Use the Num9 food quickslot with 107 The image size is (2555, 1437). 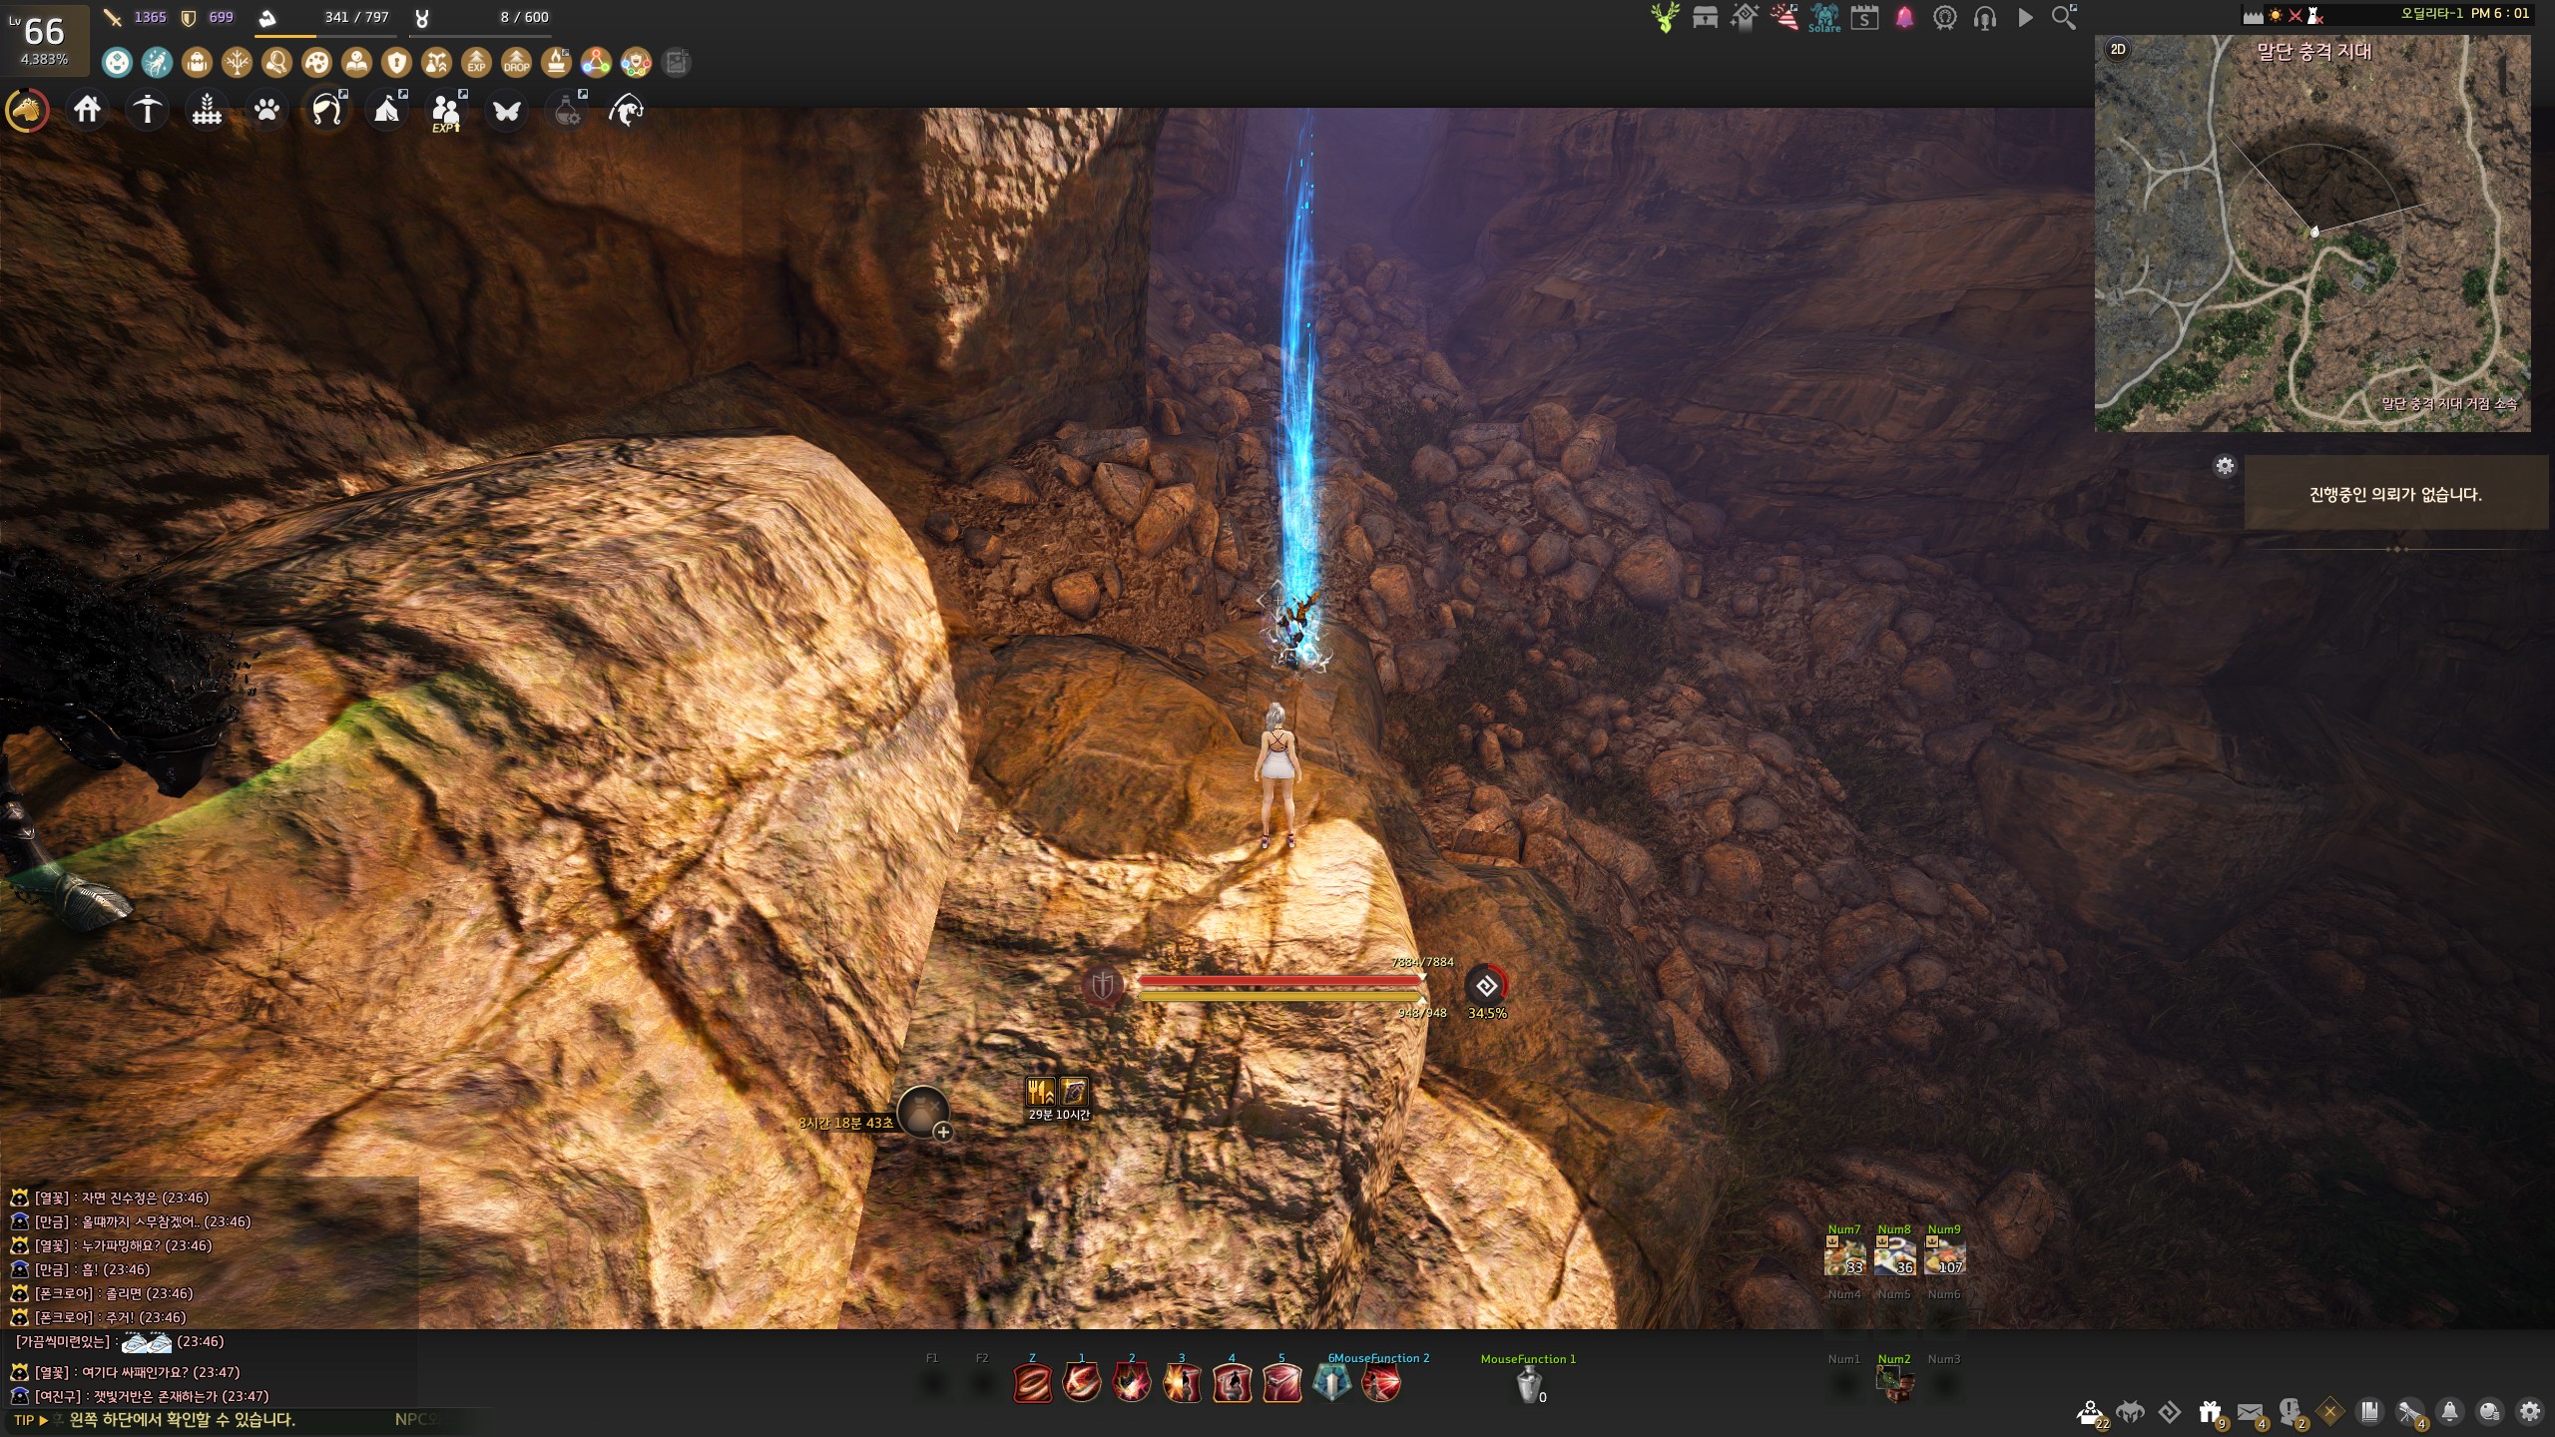click(x=1944, y=1256)
